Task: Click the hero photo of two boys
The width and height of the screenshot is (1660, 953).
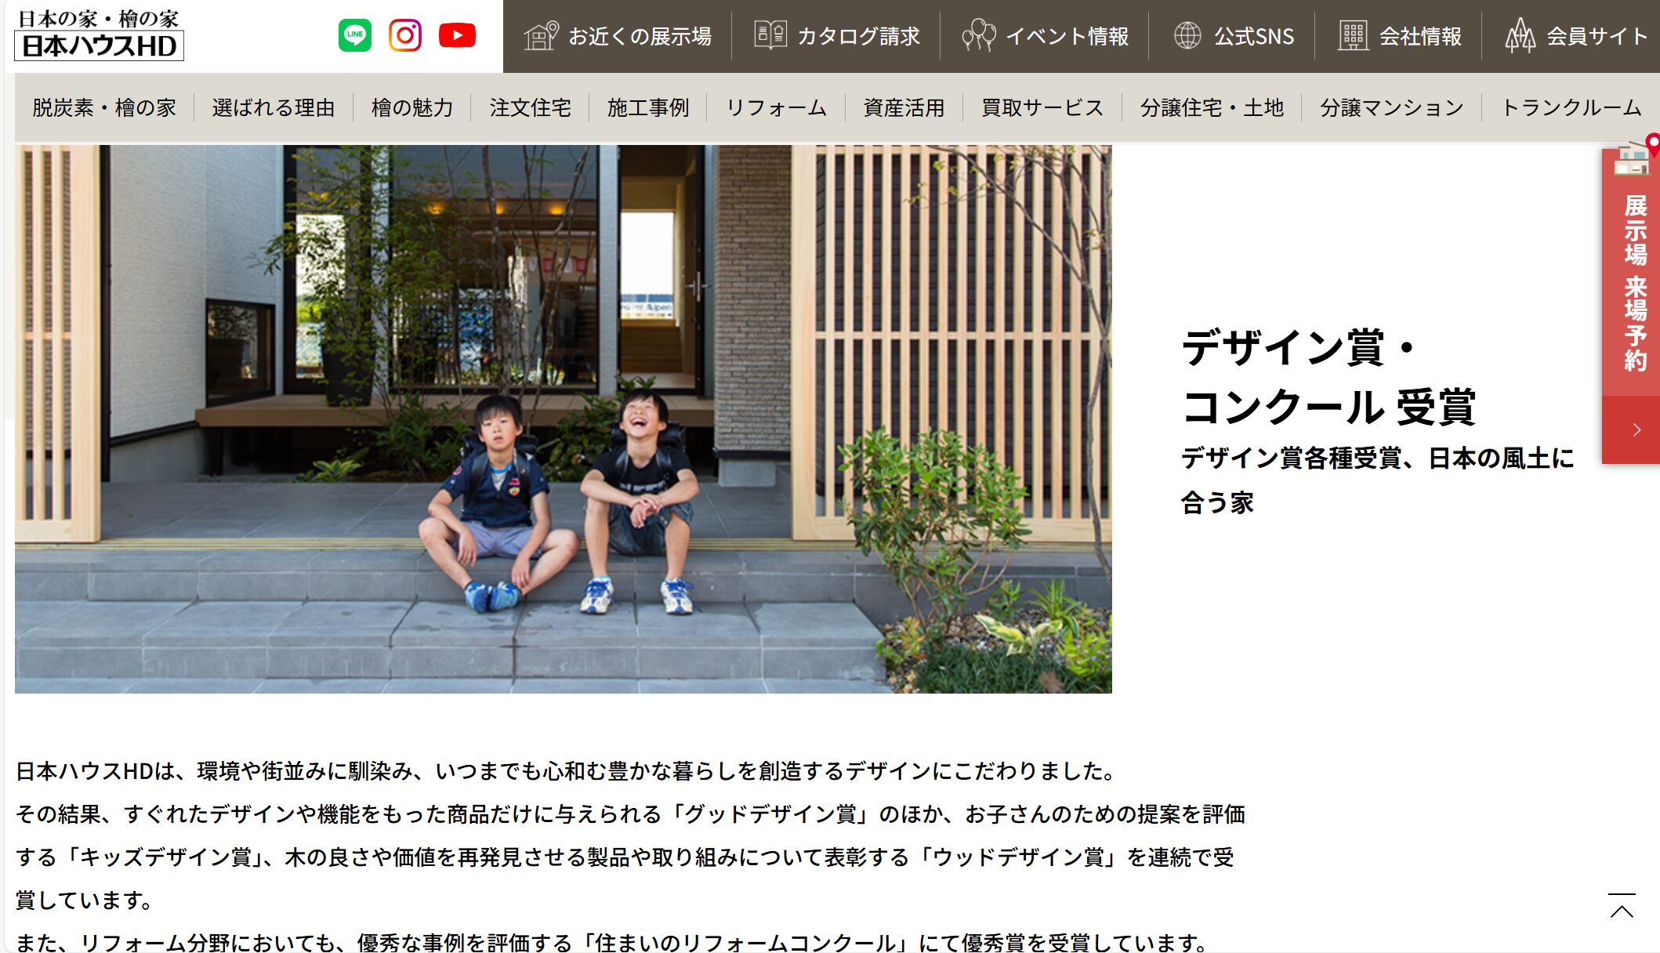Action: (x=563, y=419)
